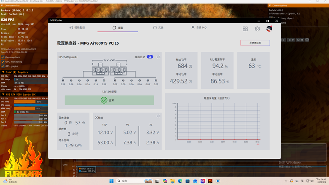Open the DC輸出 help icon
329x185 pixels.
point(158,116)
